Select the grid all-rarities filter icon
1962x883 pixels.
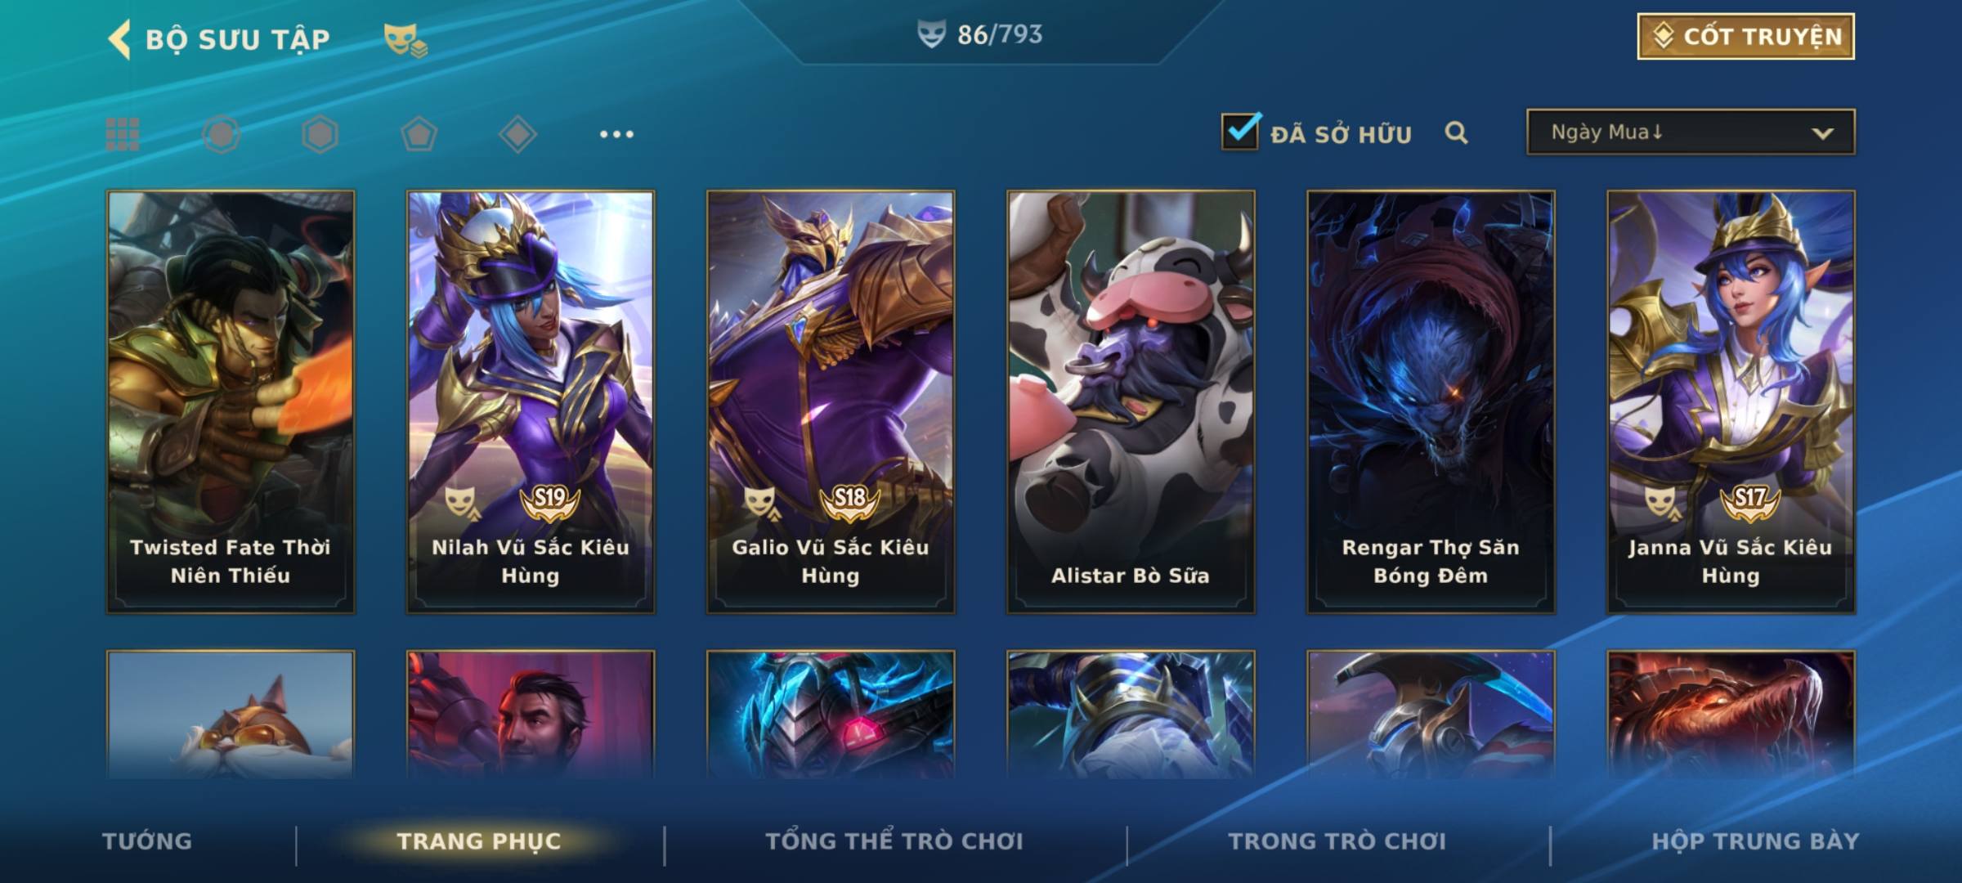[123, 134]
